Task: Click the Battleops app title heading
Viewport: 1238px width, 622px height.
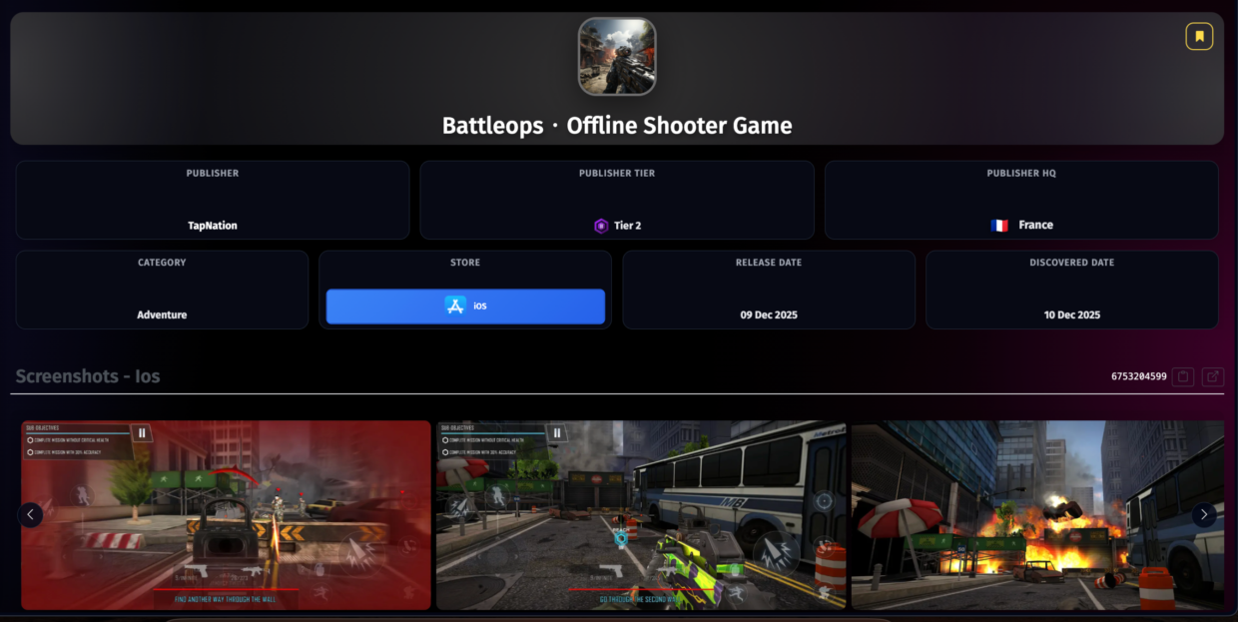Action: pos(617,126)
